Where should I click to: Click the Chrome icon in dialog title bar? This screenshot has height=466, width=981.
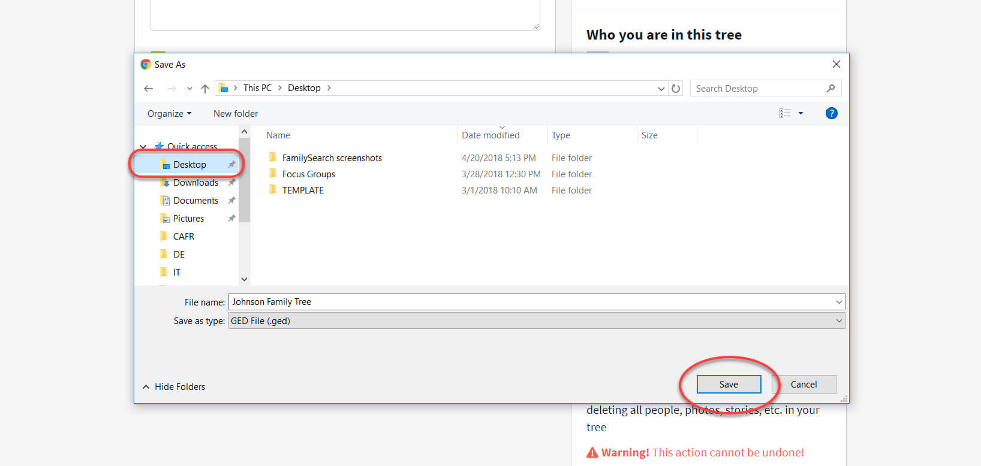click(146, 64)
